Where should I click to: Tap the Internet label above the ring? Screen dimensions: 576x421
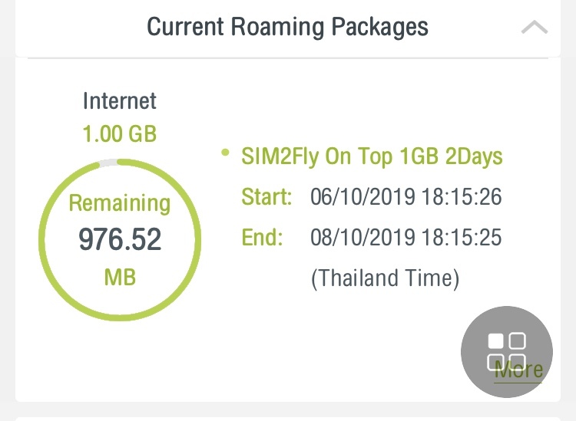120,100
